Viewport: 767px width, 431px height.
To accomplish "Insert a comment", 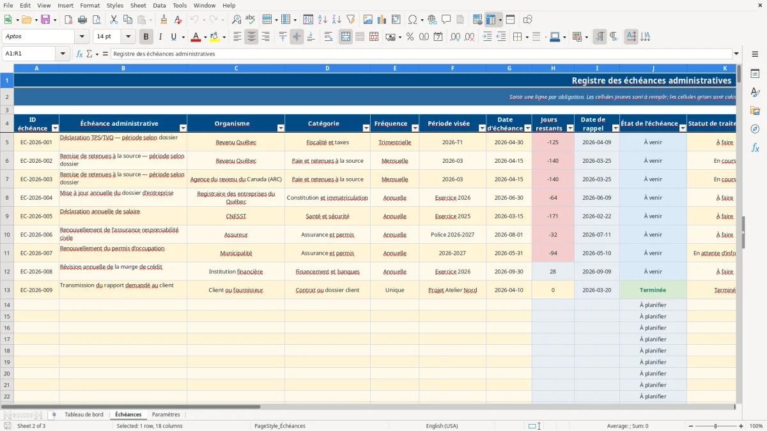I will tap(446, 20).
